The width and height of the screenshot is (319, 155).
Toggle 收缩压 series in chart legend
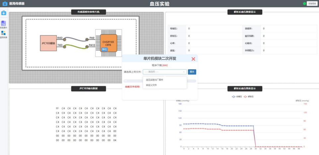[x=236, y=97]
